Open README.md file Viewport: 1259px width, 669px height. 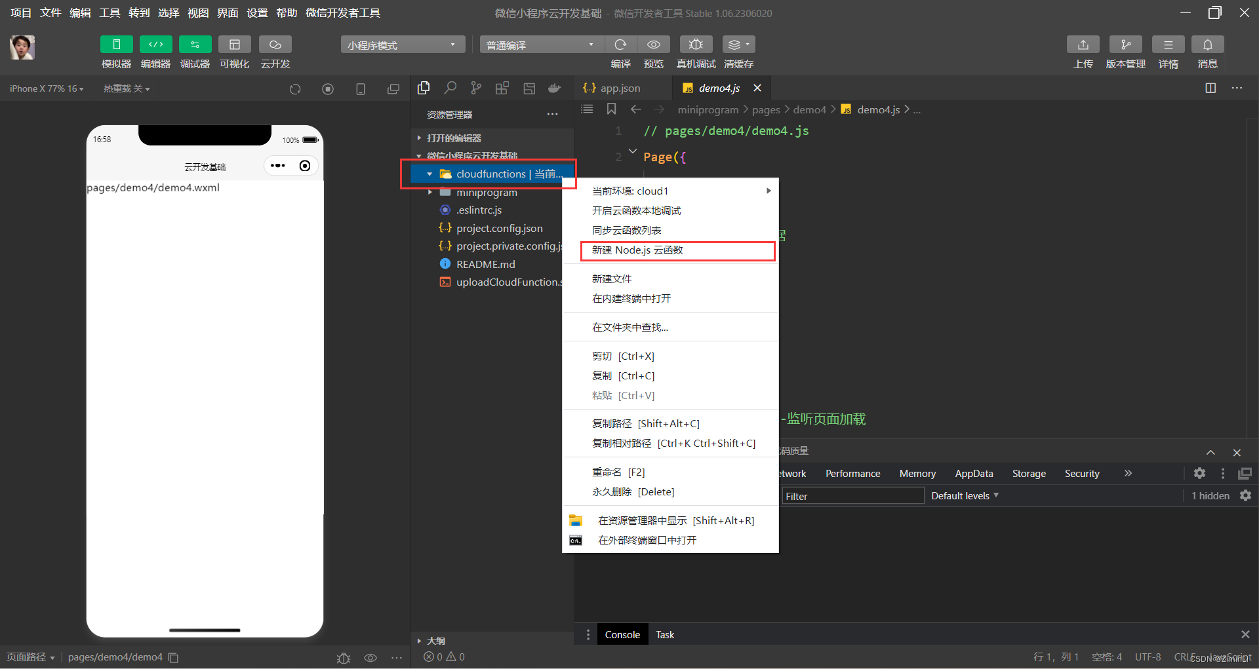485,264
